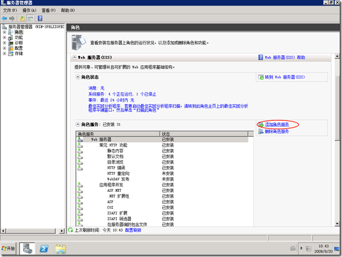Viewport: 342px width, 257px height.
Task: Collapse the Web 服务器(IIS) section
Action: coord(75,57)
